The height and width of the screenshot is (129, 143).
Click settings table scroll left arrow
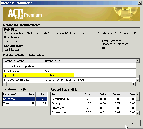tap(5, 84)
